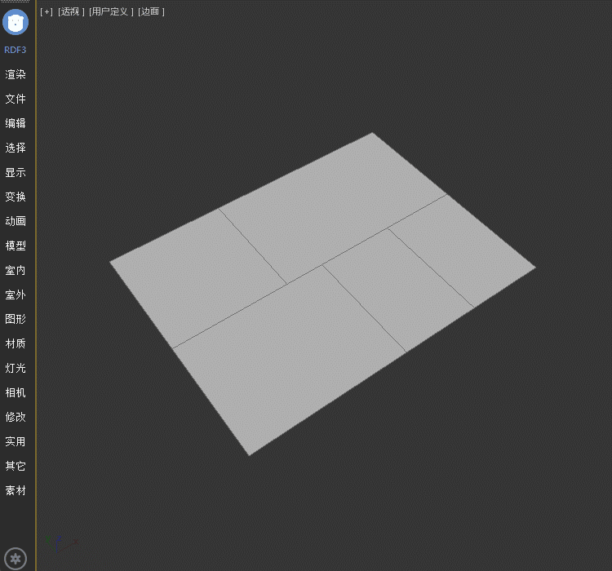This screenshot has width=612, height=571.
Task: Open the 文件 (File) menu
Action: click(16, 99)
